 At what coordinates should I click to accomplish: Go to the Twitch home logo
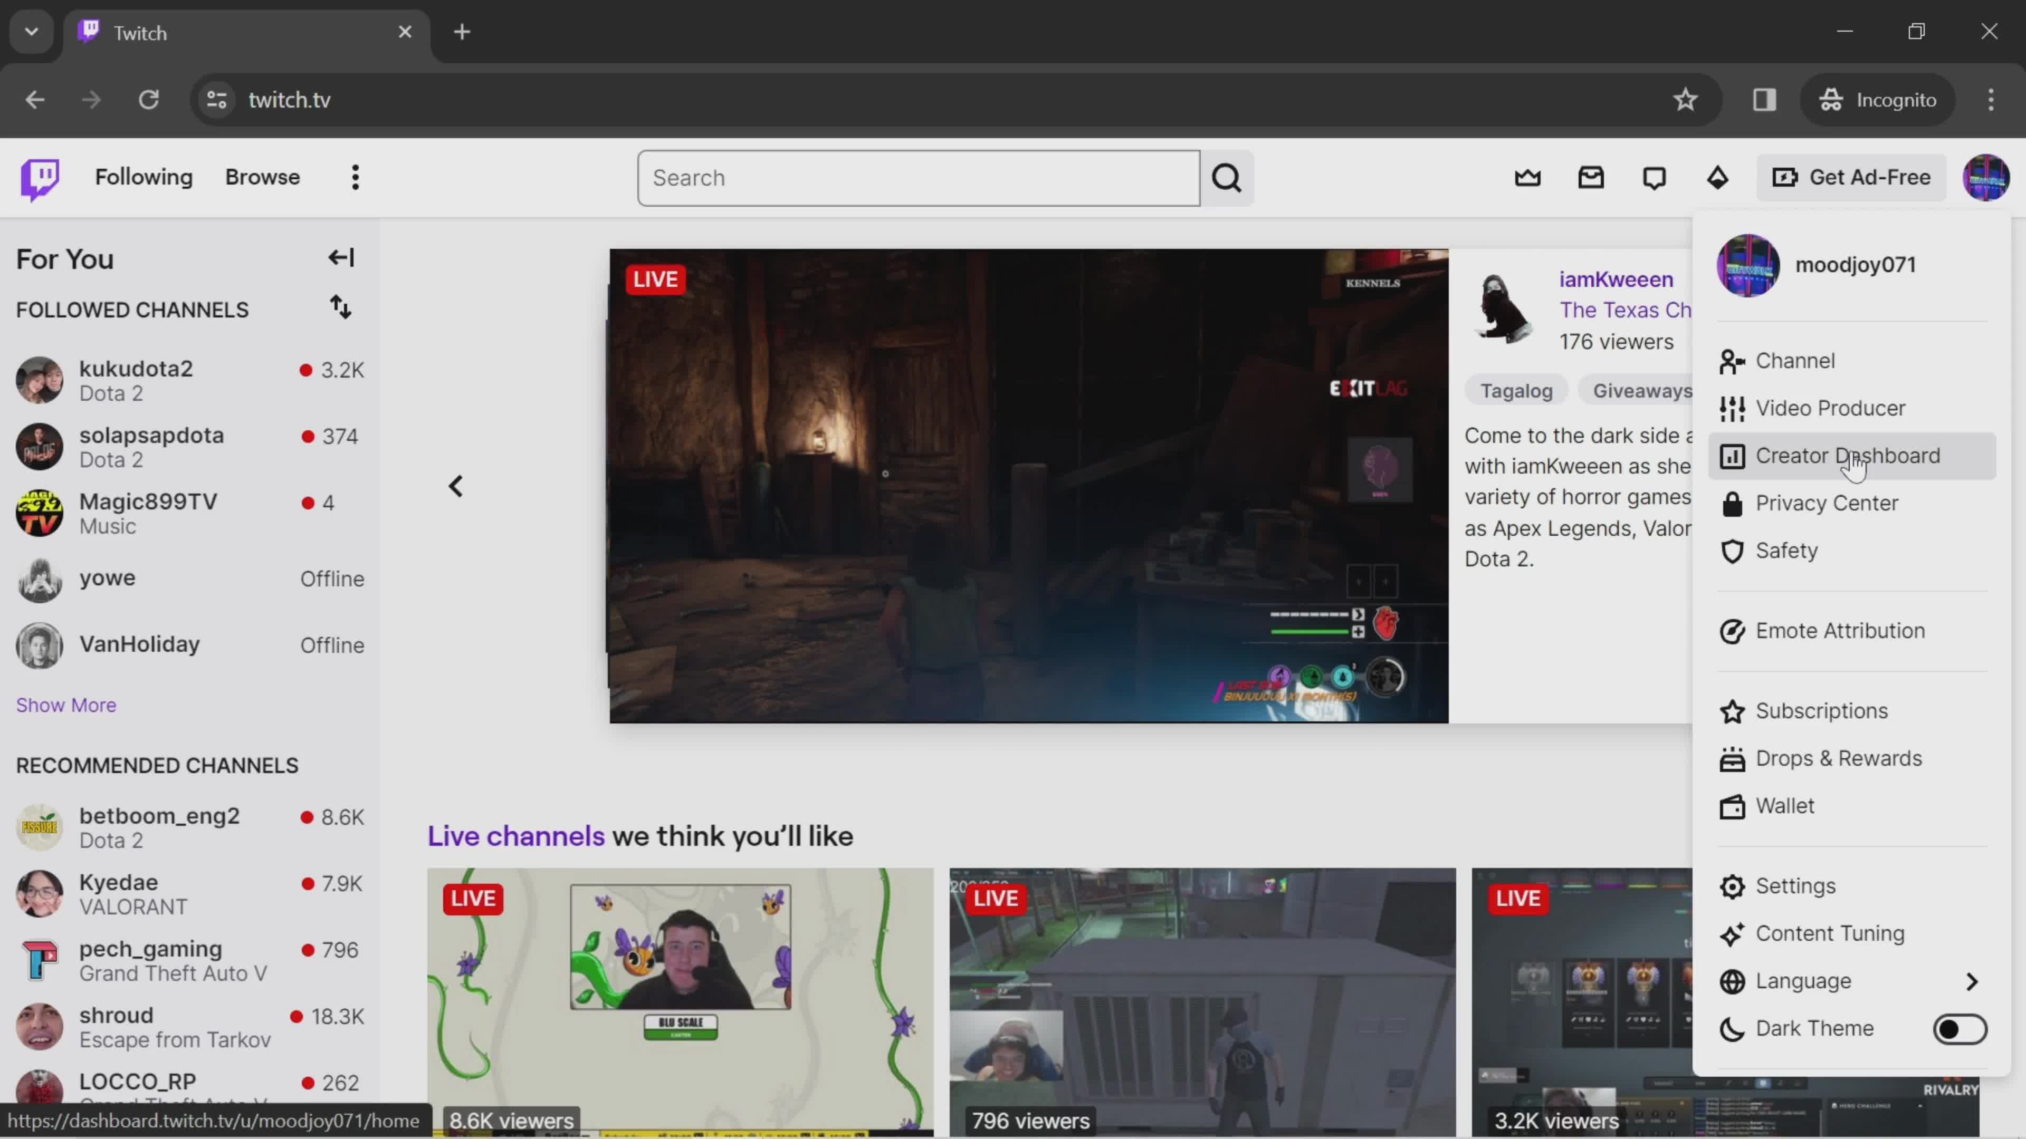coord(40,178)
